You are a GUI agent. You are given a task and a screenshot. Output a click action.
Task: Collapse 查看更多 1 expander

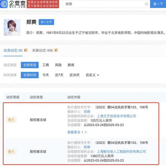pos(77,132)
